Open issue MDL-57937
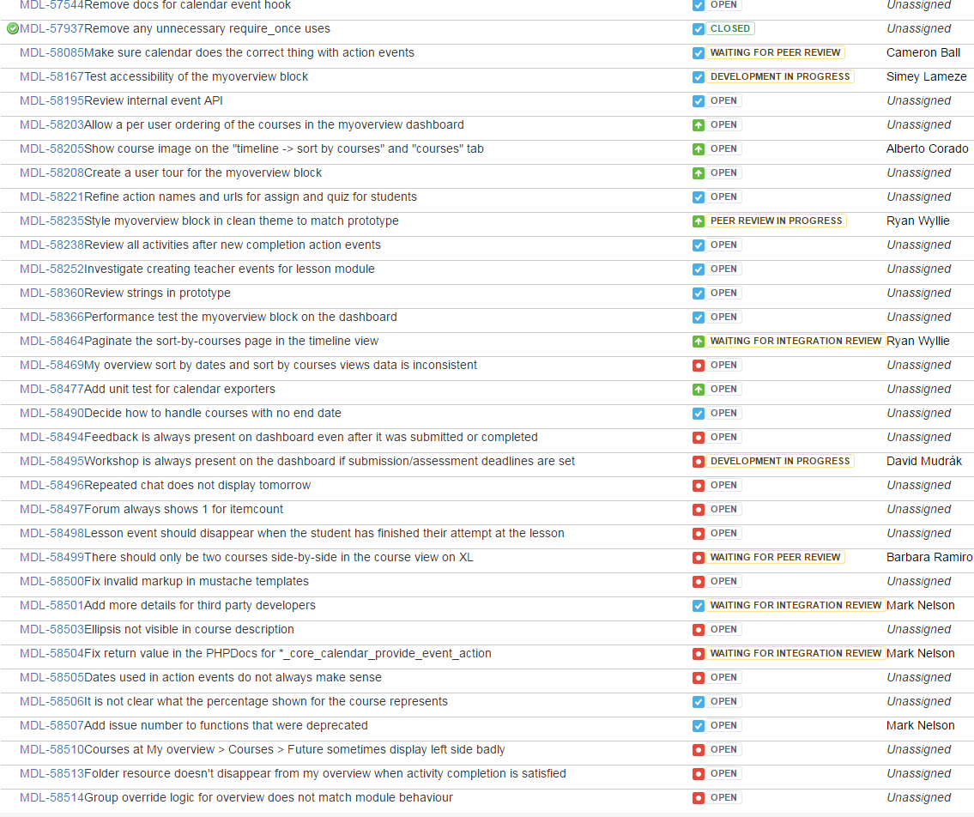This screenshot has height=817, width=974. (51, 28)
